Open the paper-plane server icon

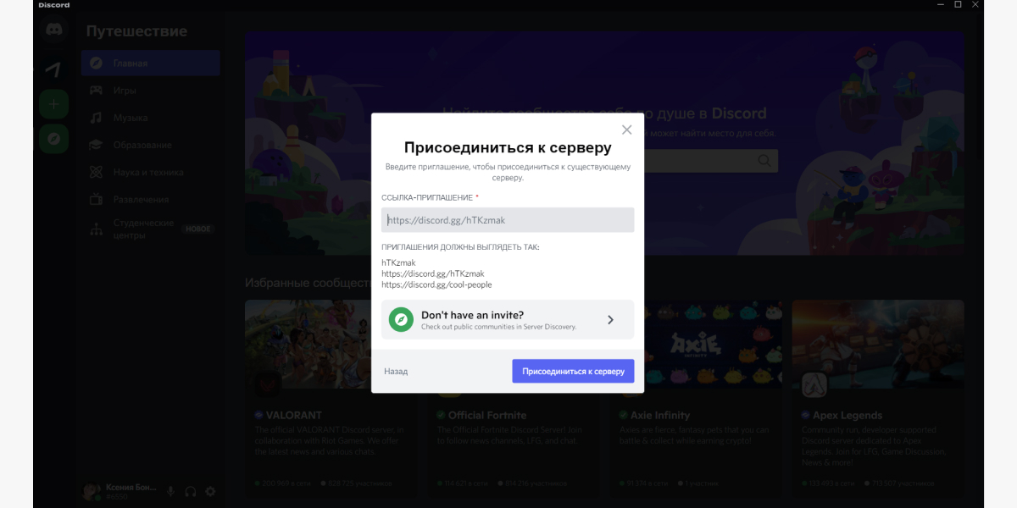pyautogui.click(x=53, y=69)
